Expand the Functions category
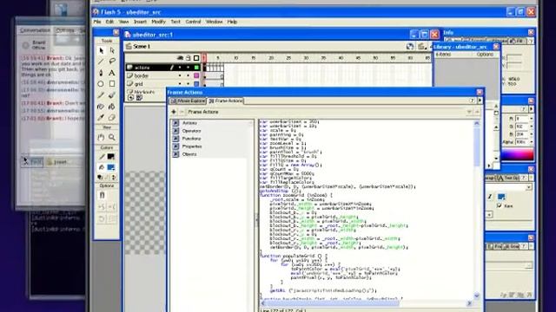This screenshot has height=312, width=556. [175, 139]
